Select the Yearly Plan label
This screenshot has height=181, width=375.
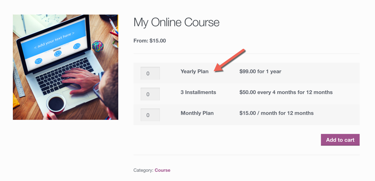(194, 71)
